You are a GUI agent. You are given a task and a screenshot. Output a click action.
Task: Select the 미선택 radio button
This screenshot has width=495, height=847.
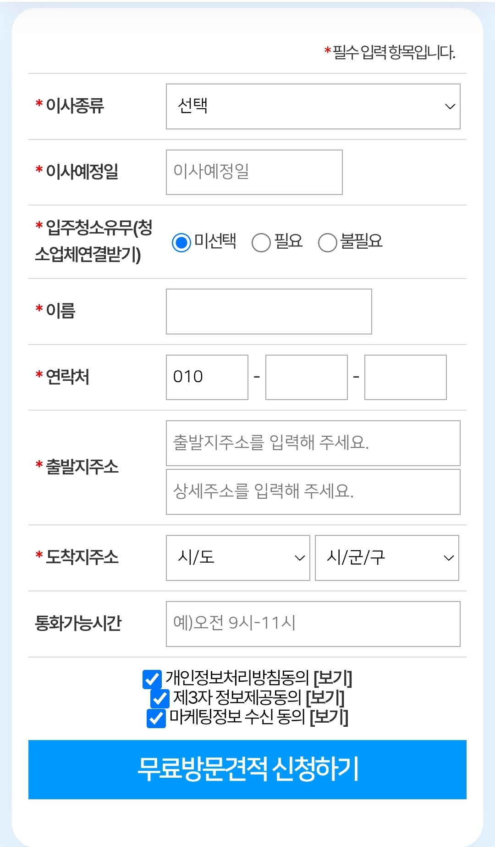181,242
